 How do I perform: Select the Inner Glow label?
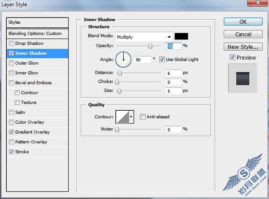point(26,73)
